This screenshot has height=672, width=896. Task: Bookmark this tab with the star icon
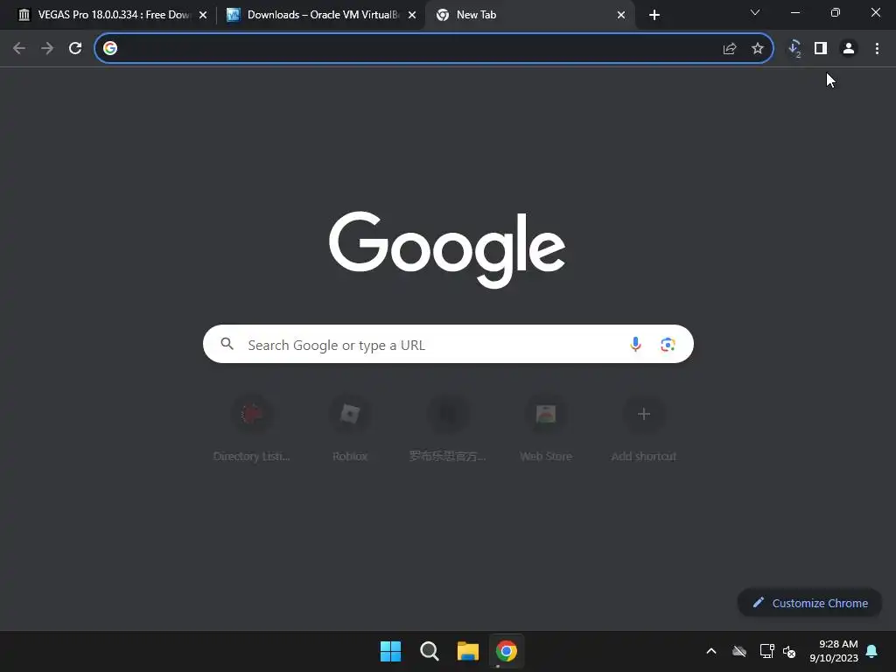[x=758, y=49]
